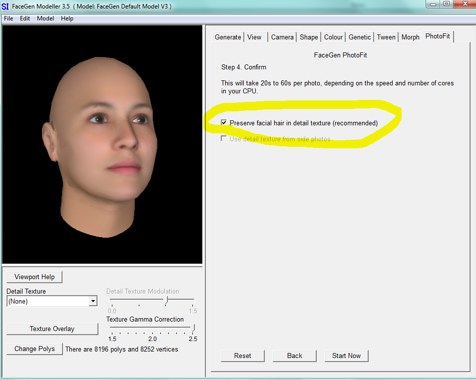476x380 pixels.
Task: Open the Model menu
Action: (x=45, y=18)
